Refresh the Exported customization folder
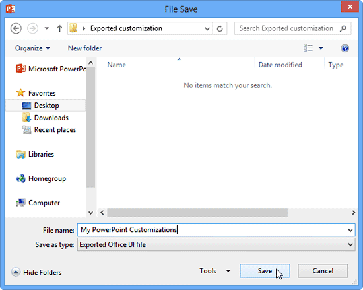Image resolution: width=363 pixels, height=290 pixels. (x=220, y=28)
